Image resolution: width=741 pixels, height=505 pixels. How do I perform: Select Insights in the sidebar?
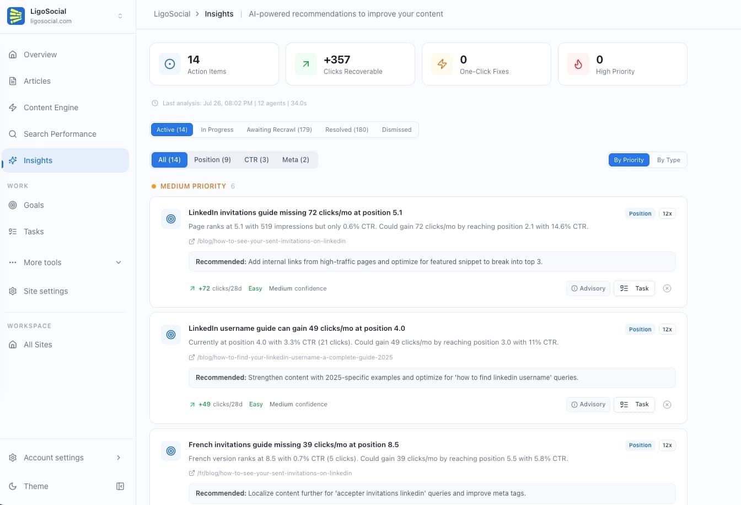point(65,160)
